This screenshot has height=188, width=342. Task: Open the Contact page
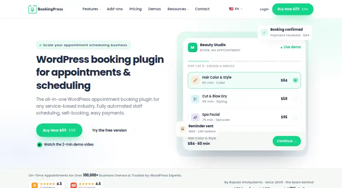202,9
